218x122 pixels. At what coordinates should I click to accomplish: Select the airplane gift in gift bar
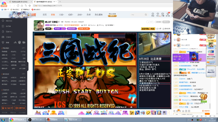(x=143, y=113)
